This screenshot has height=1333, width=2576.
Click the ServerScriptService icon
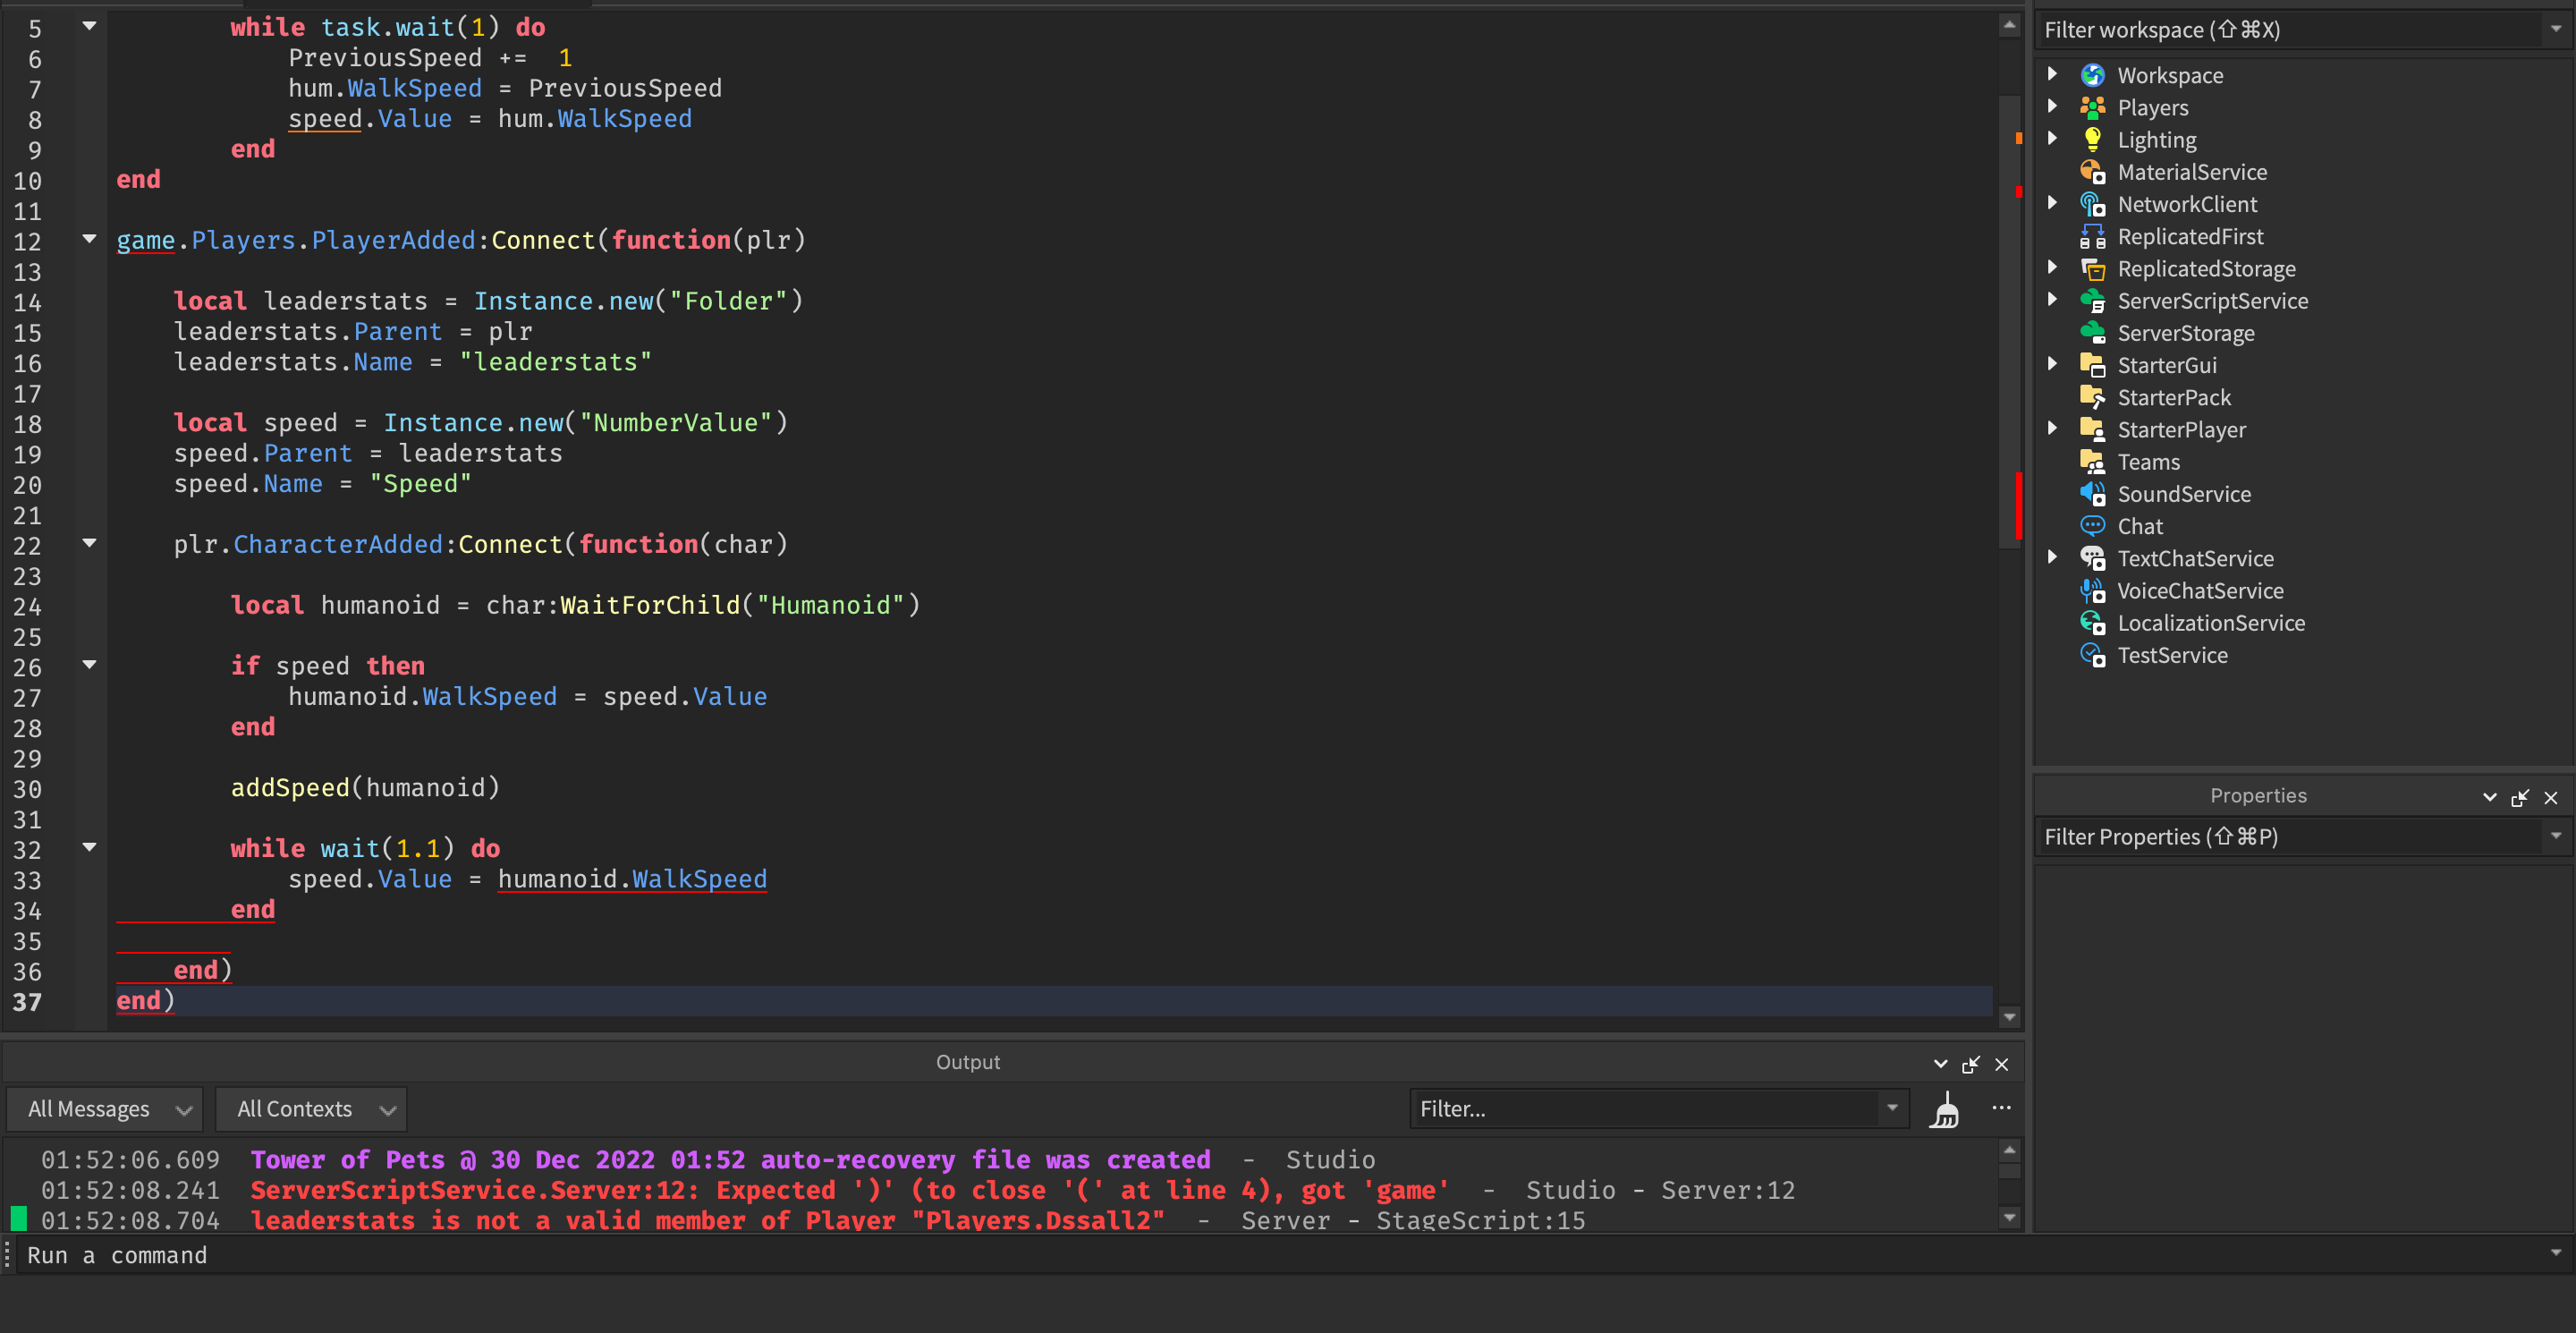[2092, 301]
